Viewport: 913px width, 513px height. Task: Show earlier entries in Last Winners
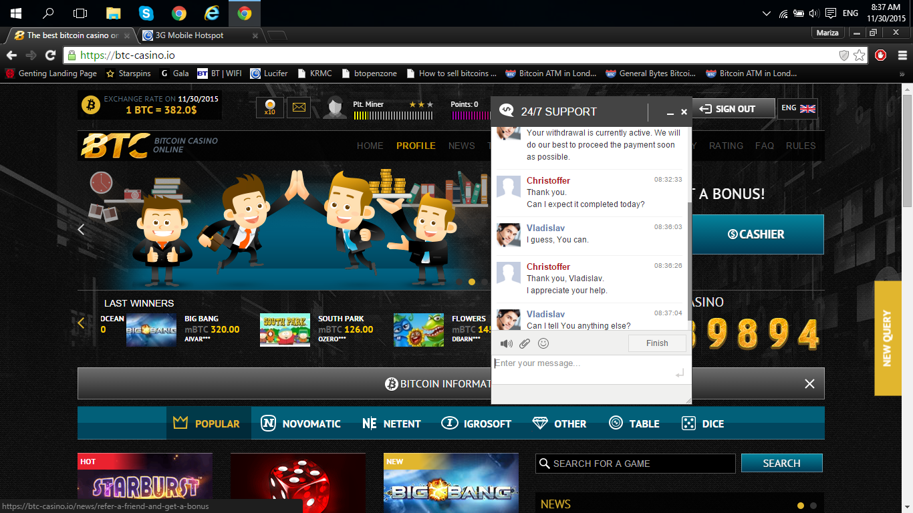click(82, 323)
